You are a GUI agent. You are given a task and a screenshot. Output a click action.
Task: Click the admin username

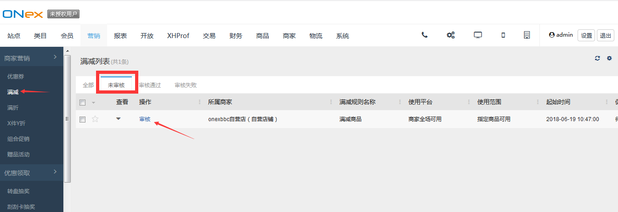(565, 35)
